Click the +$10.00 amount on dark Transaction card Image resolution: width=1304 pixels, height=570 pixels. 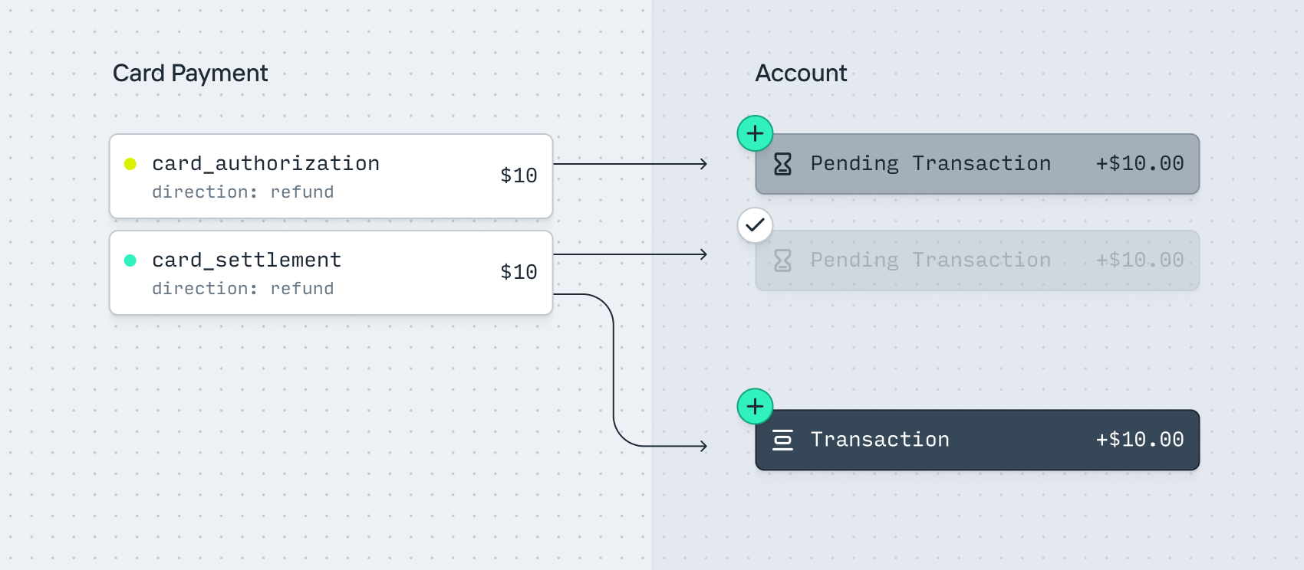(x=1139, y=439)
